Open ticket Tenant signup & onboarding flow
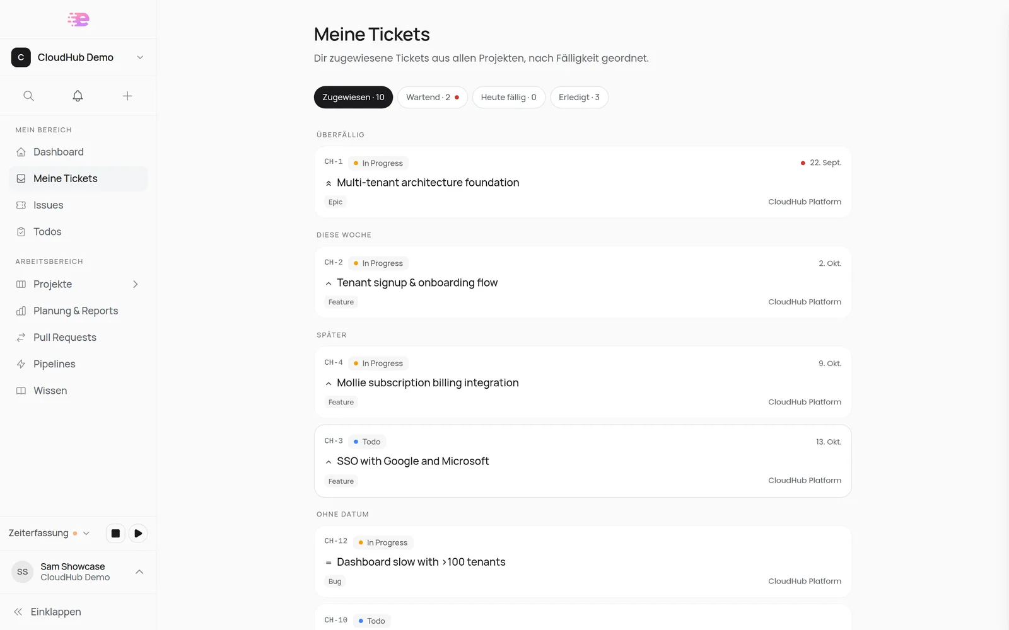The height and width of the screenshot is (630, 1009). tap(417, 283)
